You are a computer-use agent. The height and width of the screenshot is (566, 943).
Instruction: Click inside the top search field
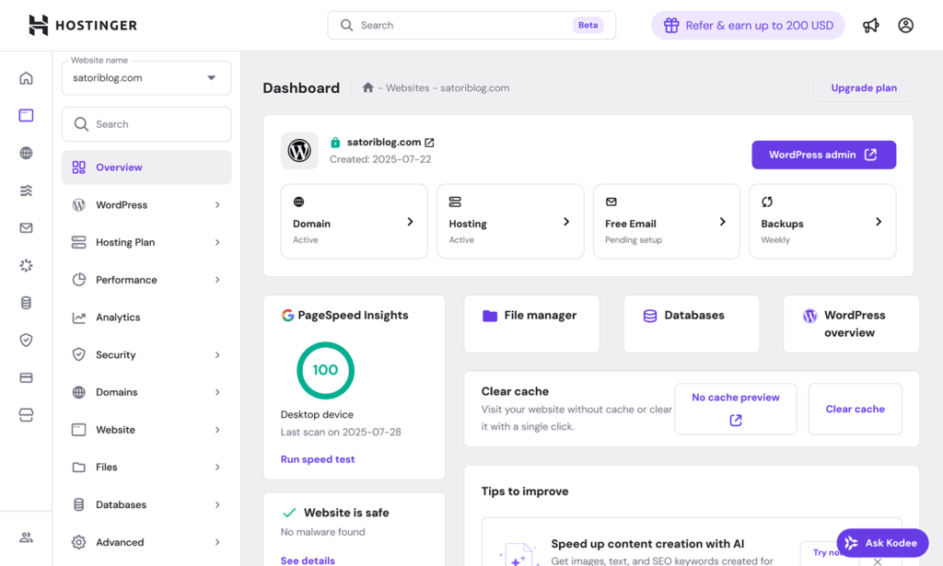click(471, 25)
